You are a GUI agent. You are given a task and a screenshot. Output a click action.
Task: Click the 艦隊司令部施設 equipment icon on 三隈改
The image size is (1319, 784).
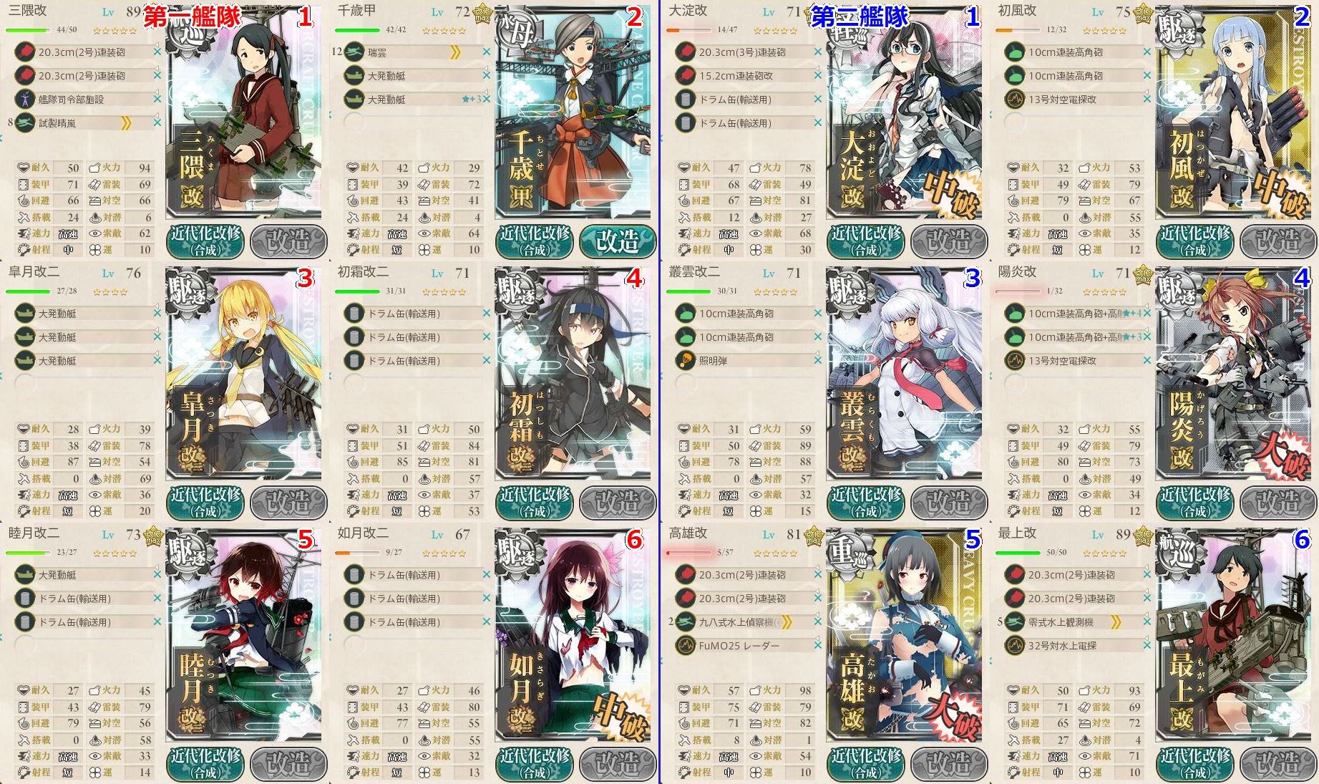click(x=25, y=100)
